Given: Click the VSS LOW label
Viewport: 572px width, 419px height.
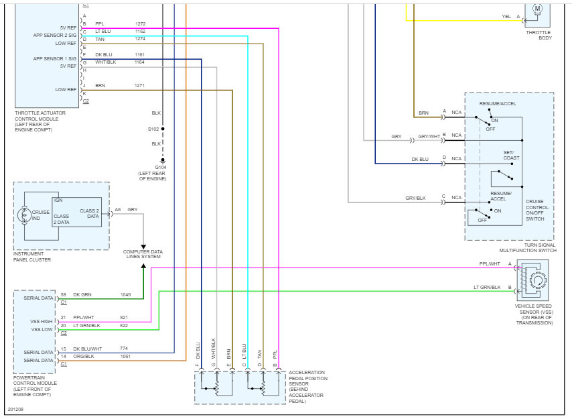Looking at the screenshot, I should point(42,329).
